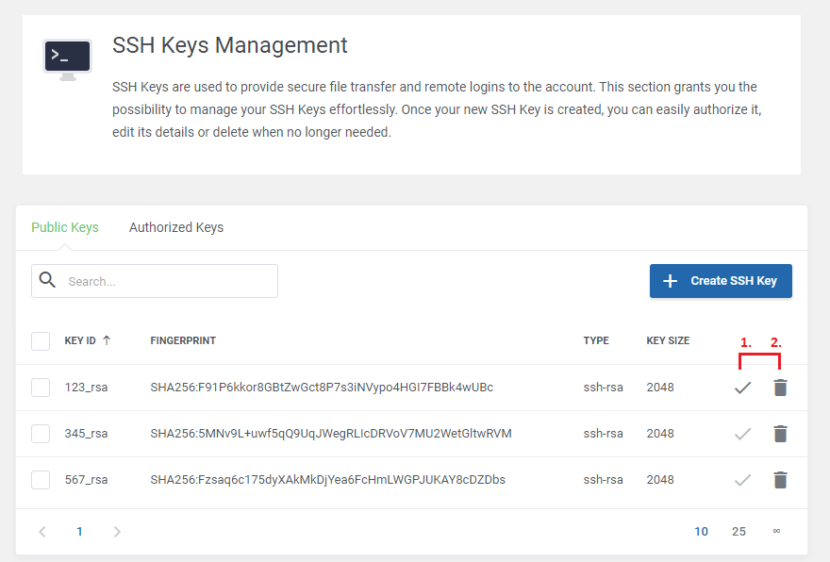Click the search magnifier icon

[x=48, y=280]
